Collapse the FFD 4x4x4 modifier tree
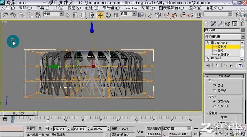247x137 pixels. pyautogui.click(x=212, y=43)
